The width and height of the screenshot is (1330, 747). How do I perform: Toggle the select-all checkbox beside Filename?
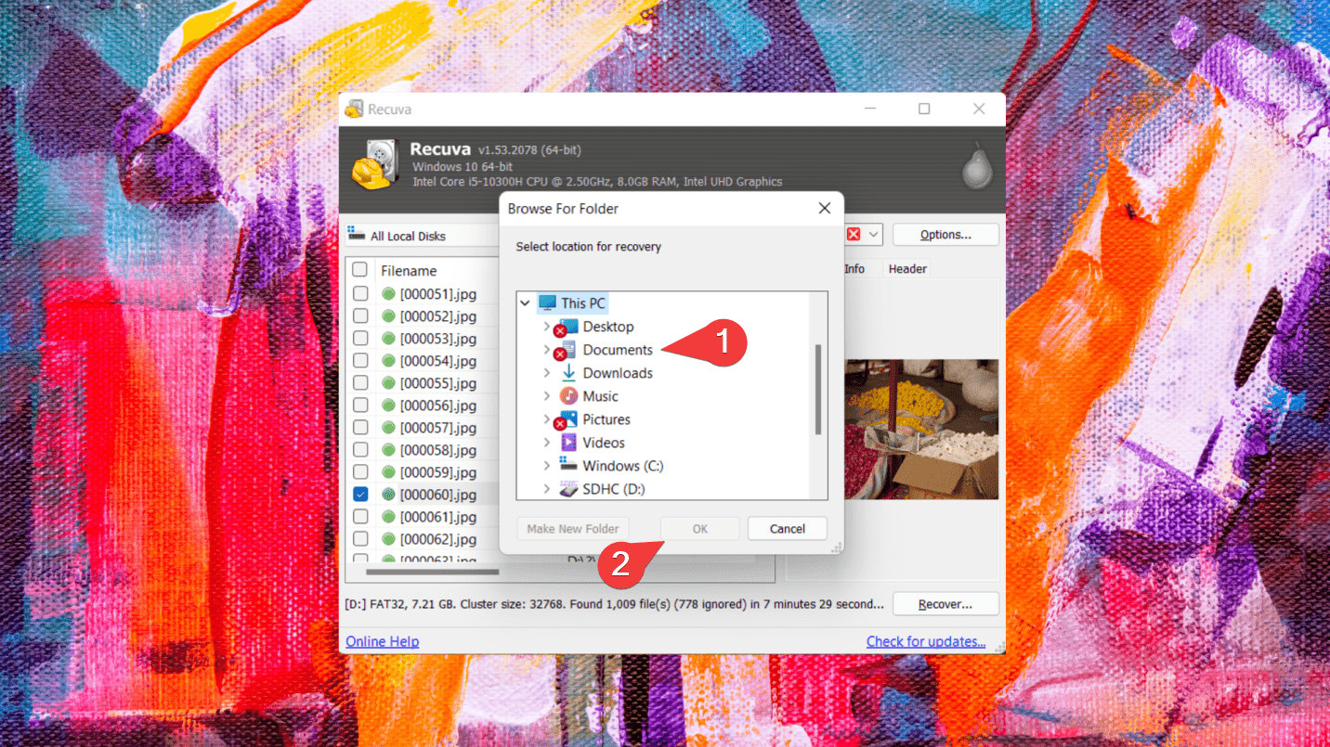359,270
